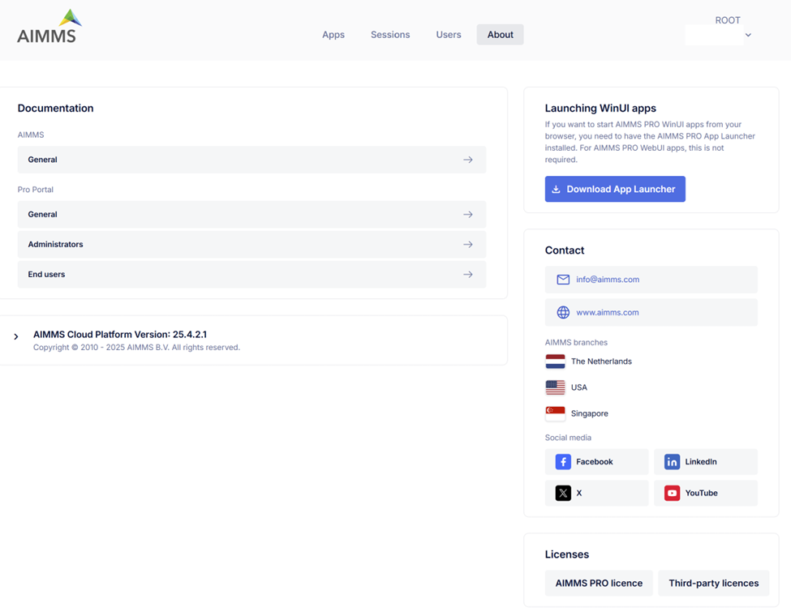Click the Launching WinUI apps heading
This screenshot has height=616, width=791.
600,109
